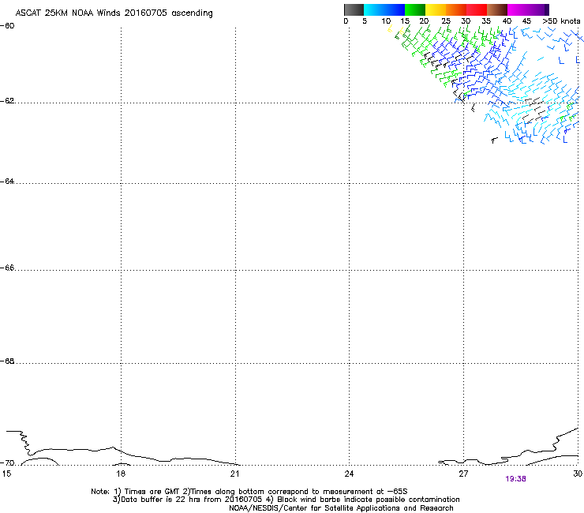Click the red 30-35 knots legend segment
Image resolution: width=584 pixels, height=513 pixels.
[x=477, y=9]
